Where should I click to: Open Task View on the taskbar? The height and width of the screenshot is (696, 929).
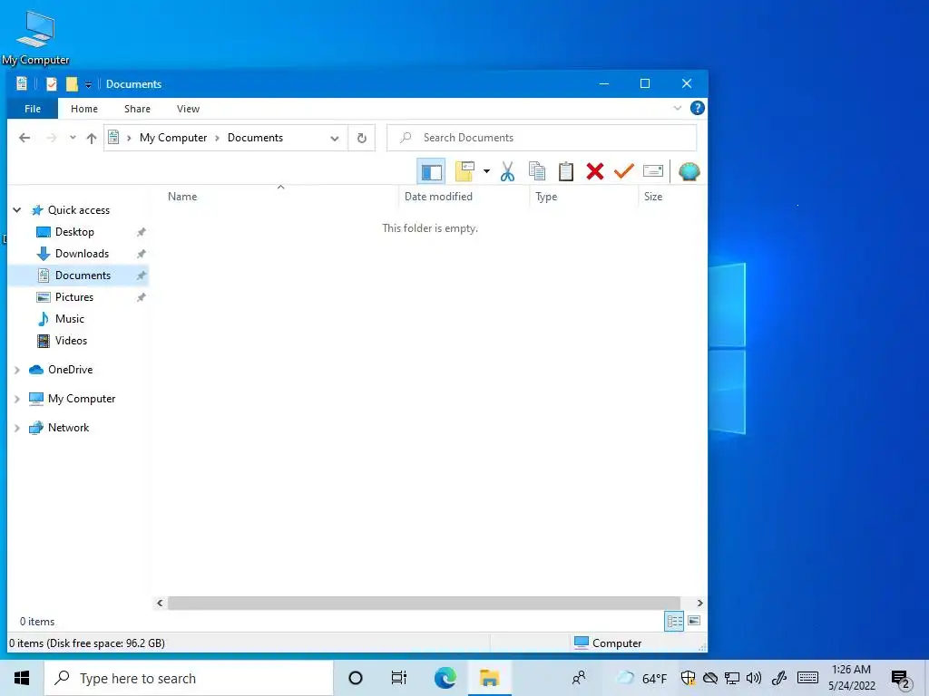[x=399, y=678]
